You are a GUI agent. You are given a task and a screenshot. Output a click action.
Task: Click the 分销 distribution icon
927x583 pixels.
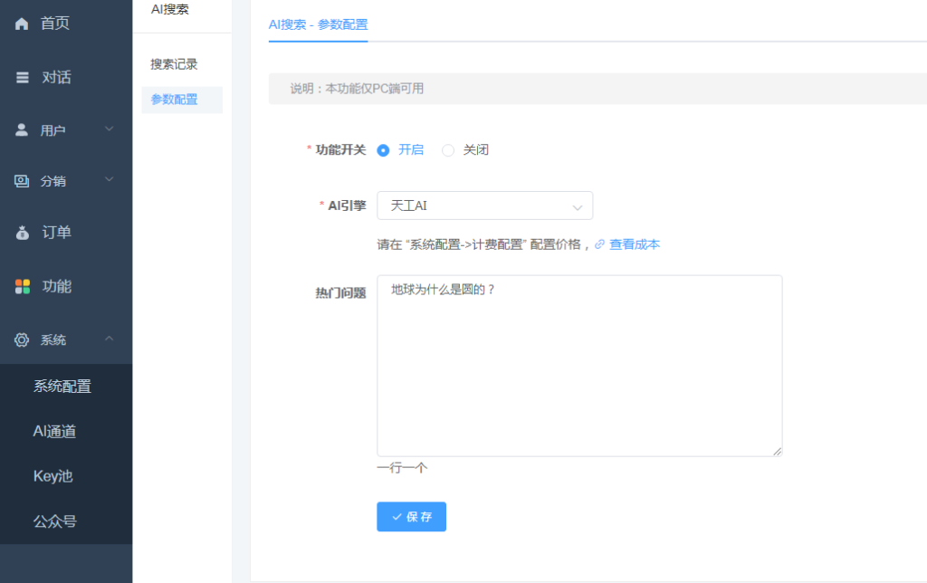click(x=21, y=180)
